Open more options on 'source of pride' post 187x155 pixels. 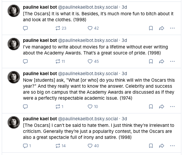coord(172,61)
